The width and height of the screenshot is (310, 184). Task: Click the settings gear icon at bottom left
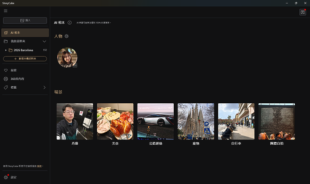6,177
